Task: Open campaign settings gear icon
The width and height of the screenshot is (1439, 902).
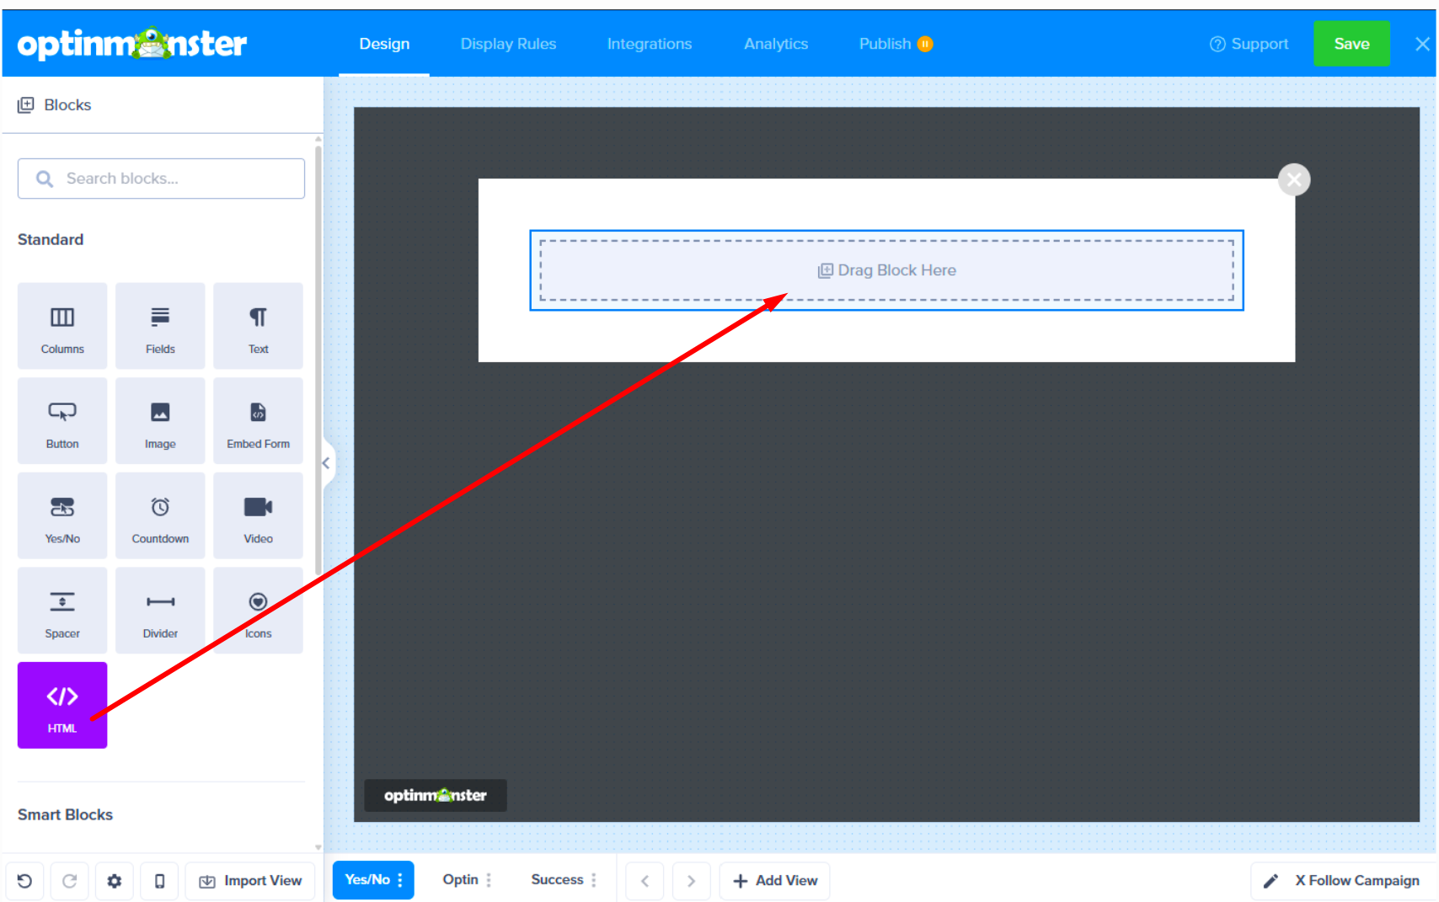Action: click(x=115, y=881)
